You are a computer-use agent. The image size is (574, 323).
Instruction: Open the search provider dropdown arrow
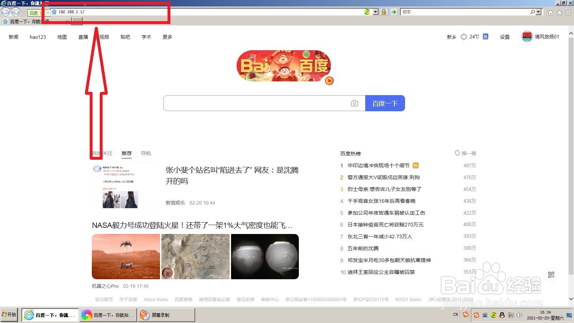(x=538, y=12)
